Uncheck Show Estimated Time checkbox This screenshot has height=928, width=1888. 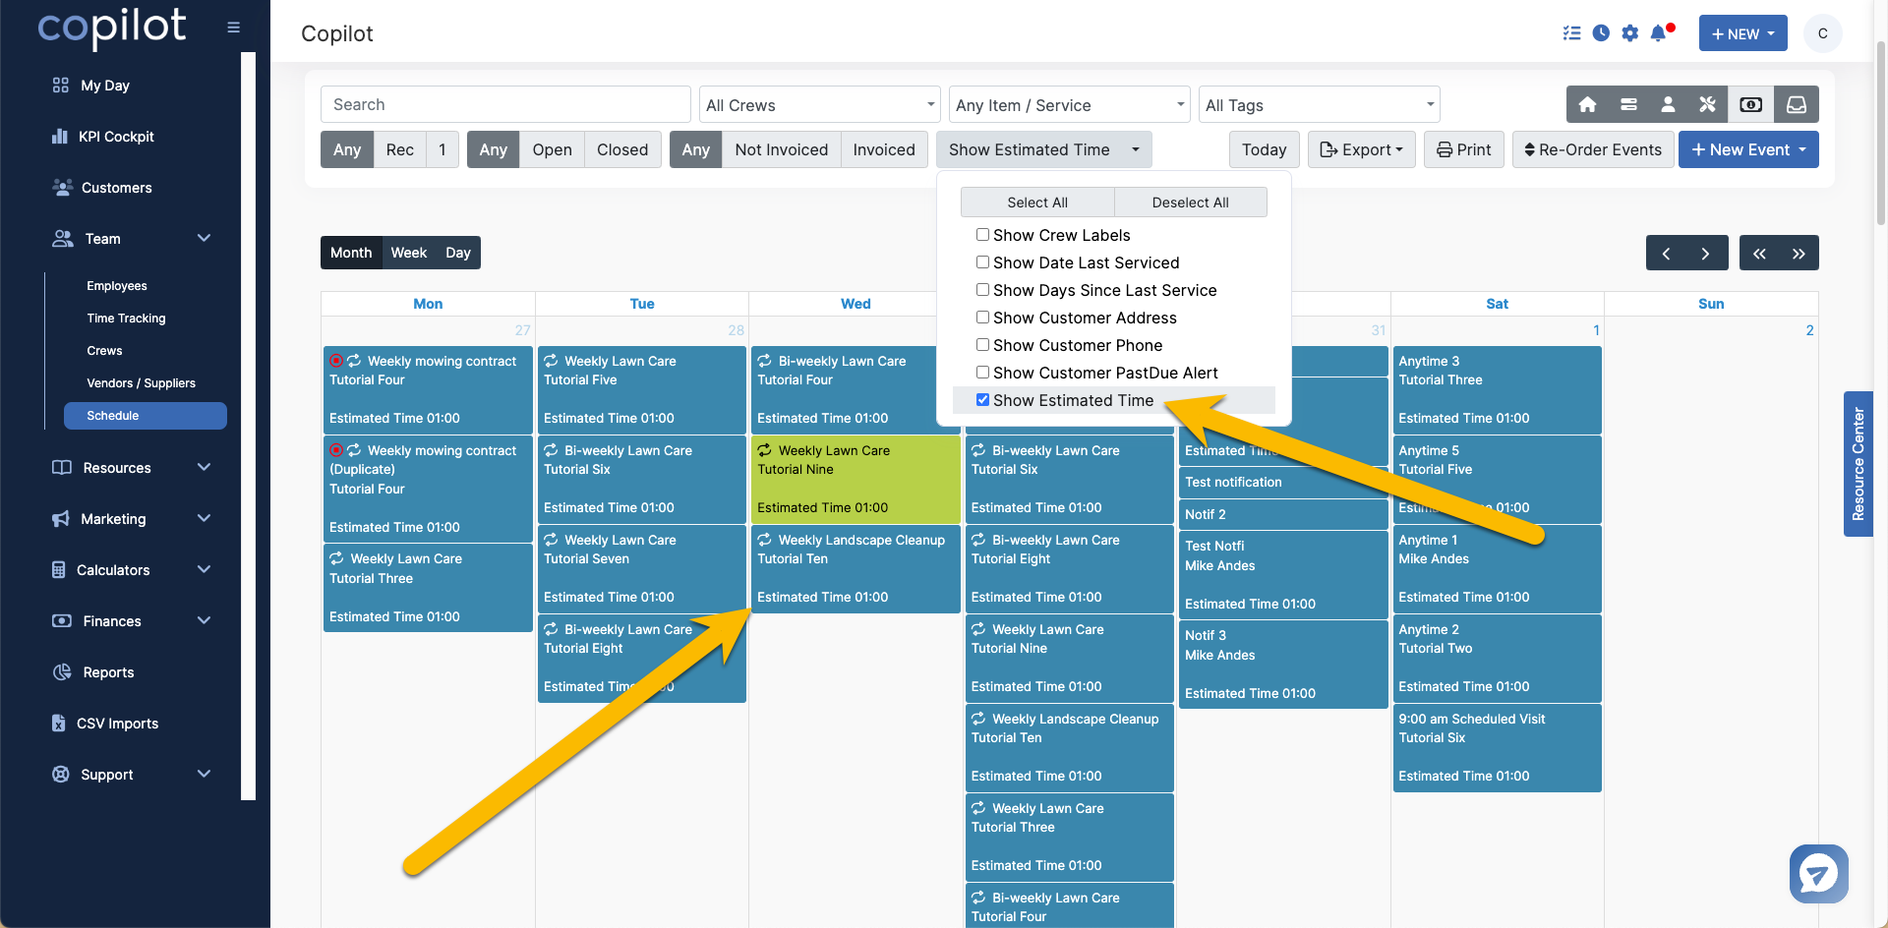pyautogui.click(x=982, y=400)
